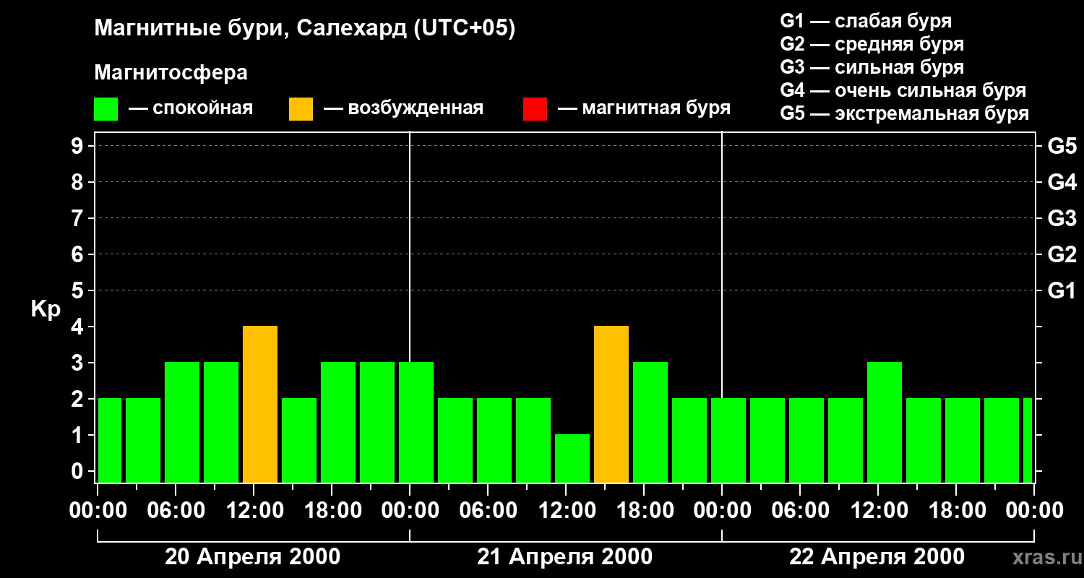Click the '— спокойная' legend label

191,109
